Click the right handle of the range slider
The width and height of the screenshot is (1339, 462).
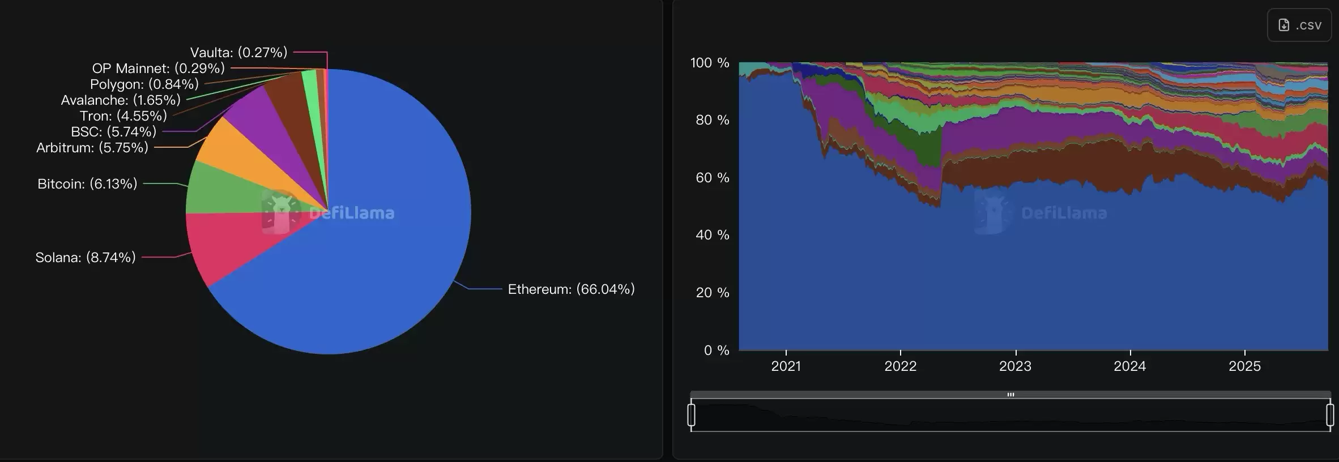(x=1330, y=414)
